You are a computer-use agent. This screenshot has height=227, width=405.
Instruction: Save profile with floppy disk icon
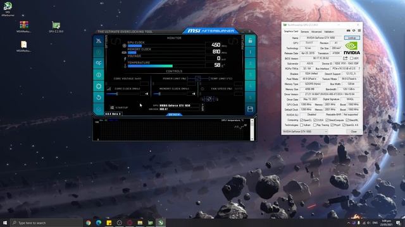coord(250,109)
